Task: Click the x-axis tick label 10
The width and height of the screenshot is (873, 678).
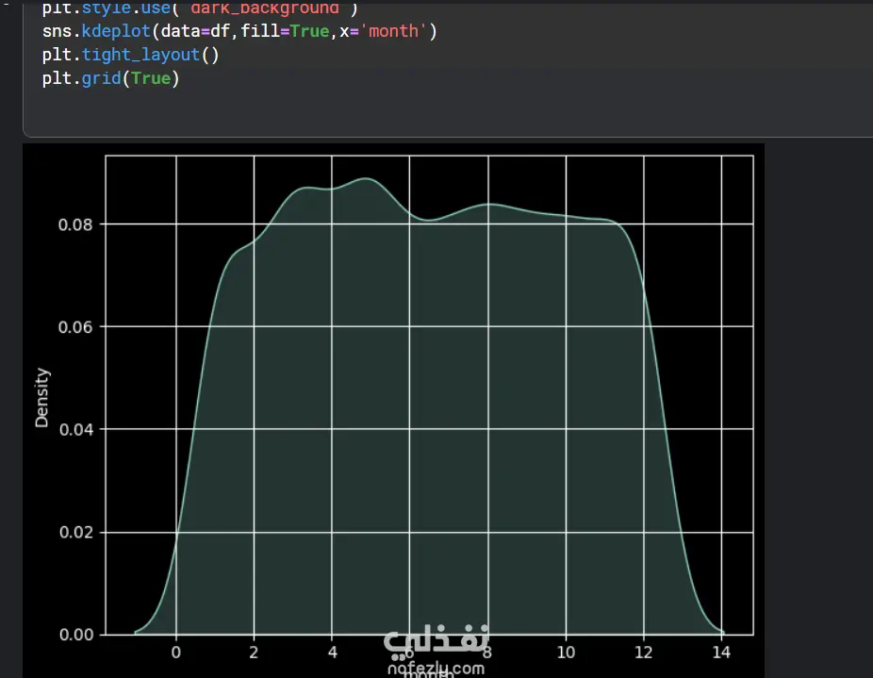Action: [566, 653]
